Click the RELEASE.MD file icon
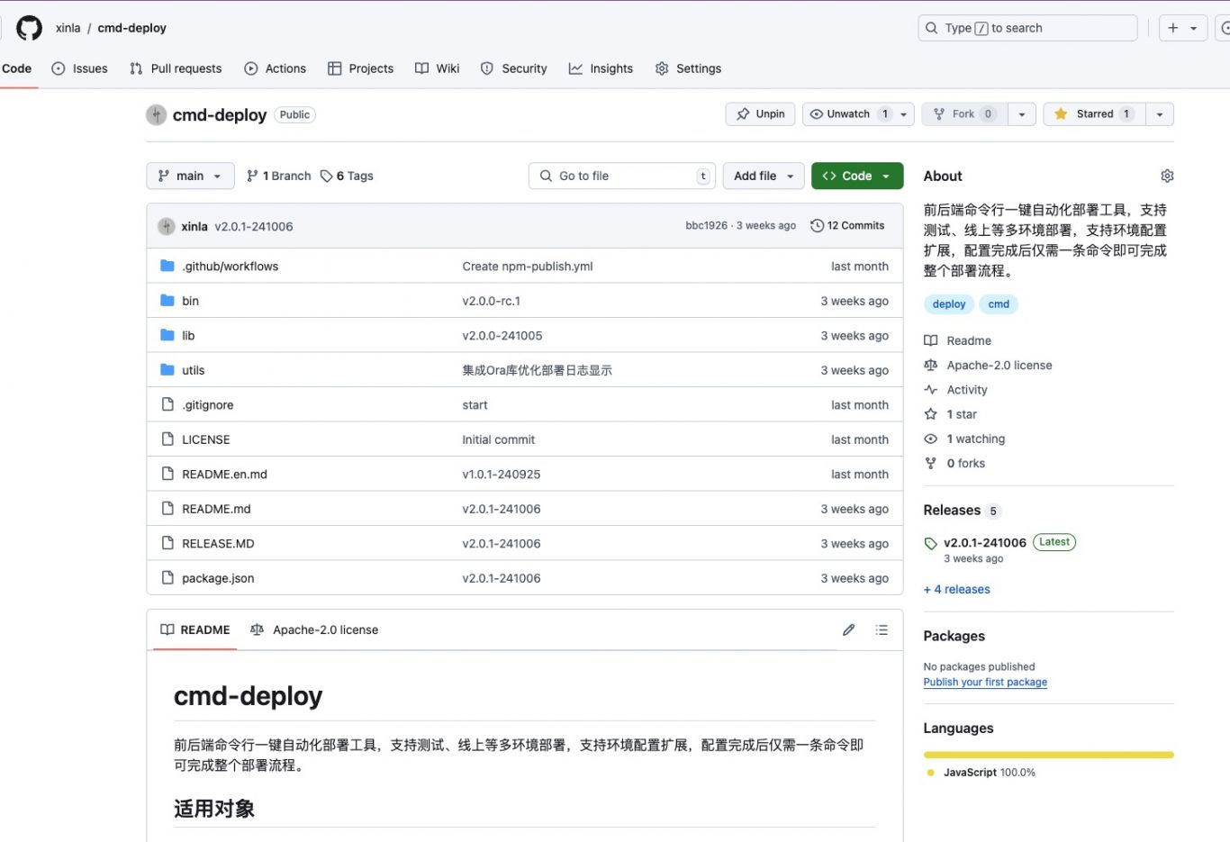This screenshot has width=1230, height=842. click(x=167, y=543)
